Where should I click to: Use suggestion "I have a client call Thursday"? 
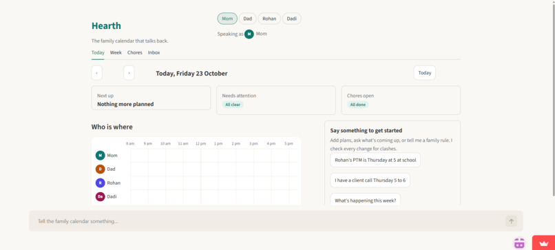[x=370, y=180]
